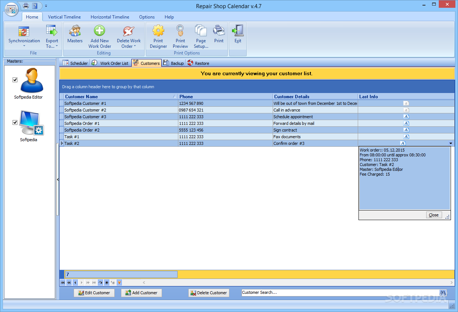Sort by Customer Details column header
The width and height of the screenshot is (458, 312).
(315, 97)
